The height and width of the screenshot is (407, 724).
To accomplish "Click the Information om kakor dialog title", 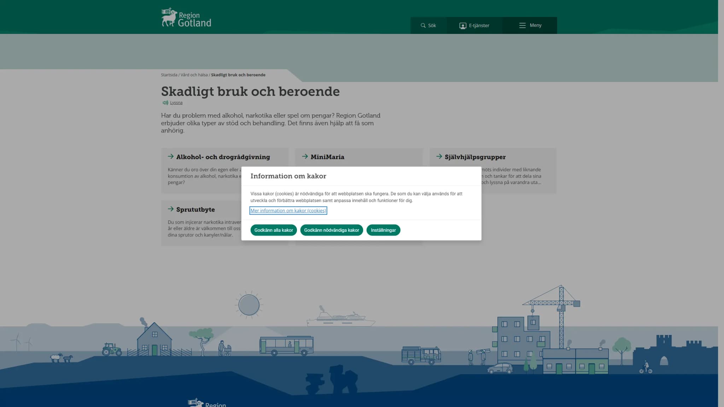I will coord(288,176).
